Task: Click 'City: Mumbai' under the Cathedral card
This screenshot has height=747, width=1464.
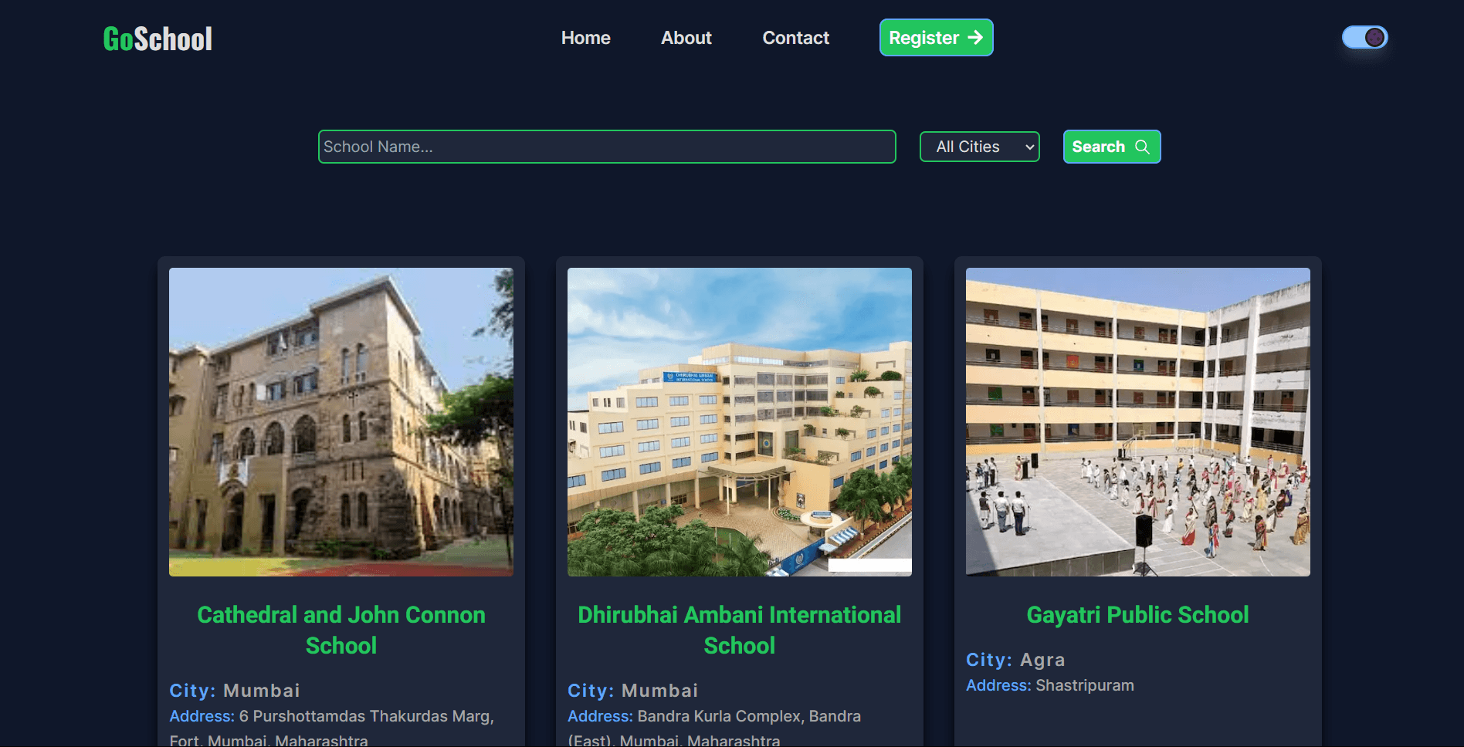Action: [x=235, y=691]
